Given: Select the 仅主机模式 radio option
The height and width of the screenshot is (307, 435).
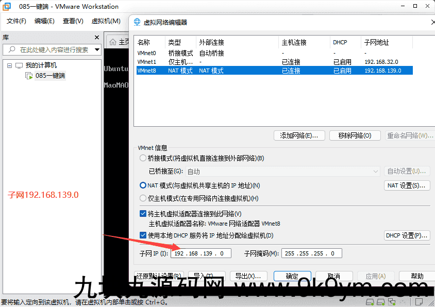Looking at the screenshot, I should click(143, 198).
